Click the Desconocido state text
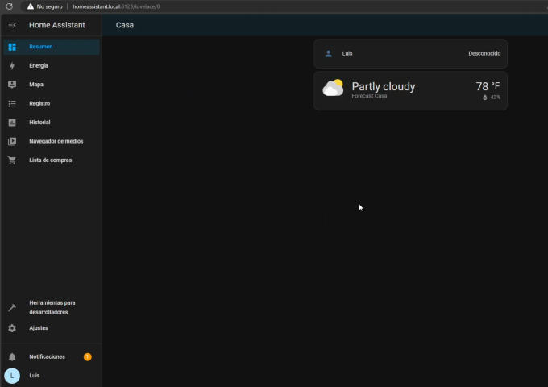Image resolution: width=548 pixels, height=387 pixels. tap(484, 53)
